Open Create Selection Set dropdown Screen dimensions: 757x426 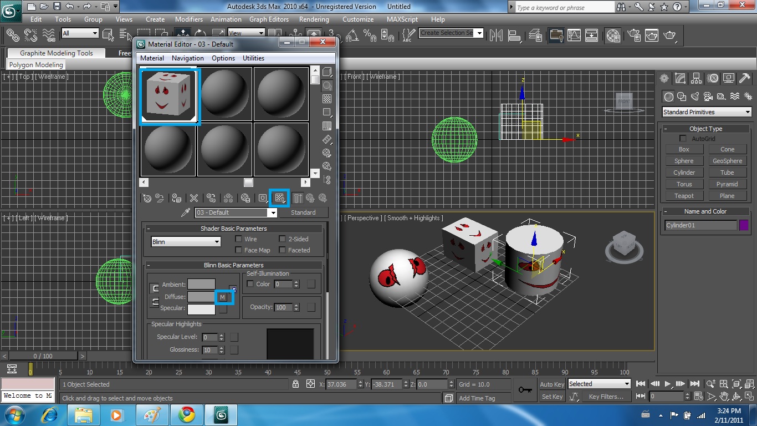click(451, 33)
